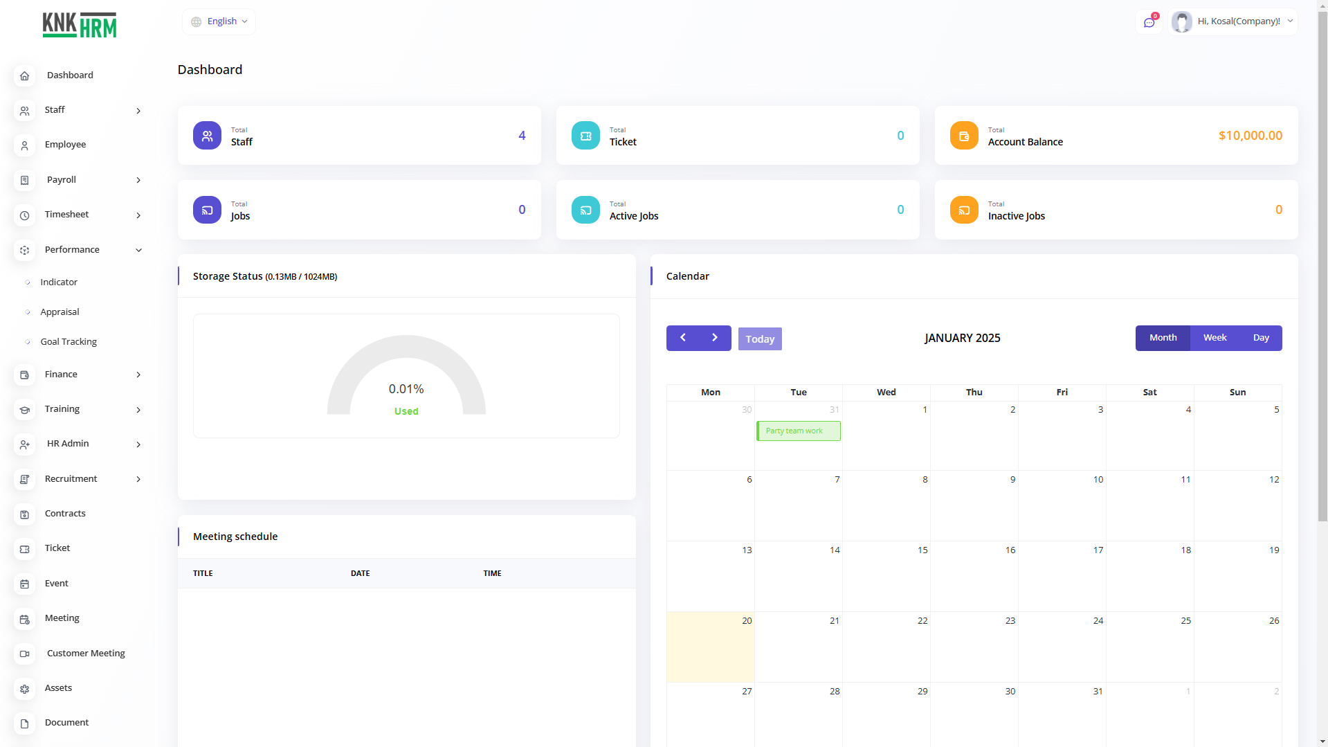Open Customer Meeting via its camera icon
Screen dimensions: 1328x747
point(24,654)
